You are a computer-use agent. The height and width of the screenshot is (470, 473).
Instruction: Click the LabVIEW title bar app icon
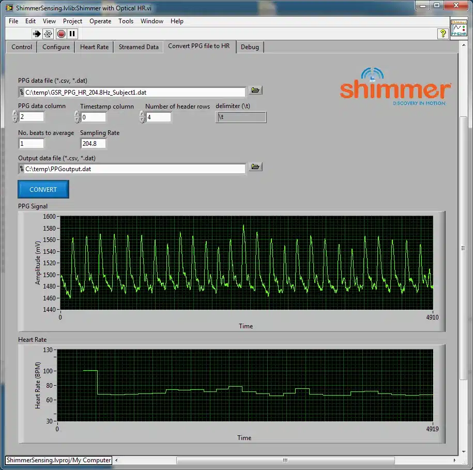pos(9,8)
